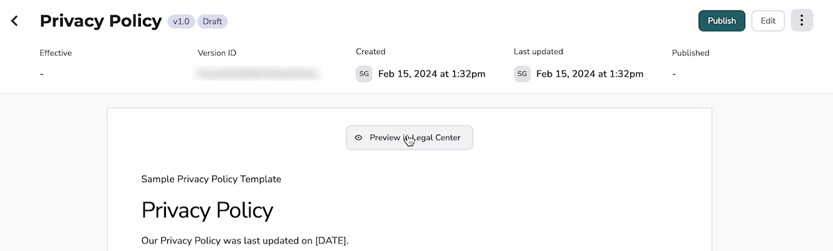Click the Sample Privacy Policy Template text

(x=211, y=179)
